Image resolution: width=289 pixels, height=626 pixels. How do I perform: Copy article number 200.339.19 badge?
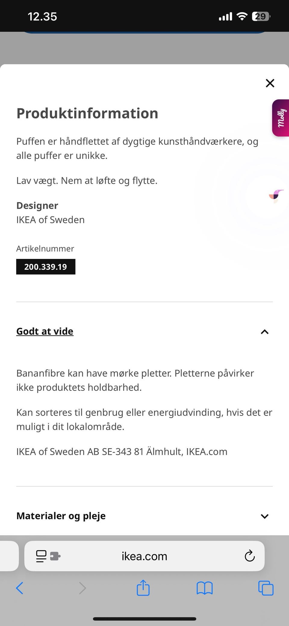[46, 267]
